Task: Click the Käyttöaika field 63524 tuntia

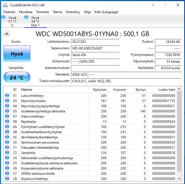Action: point(168,68)
